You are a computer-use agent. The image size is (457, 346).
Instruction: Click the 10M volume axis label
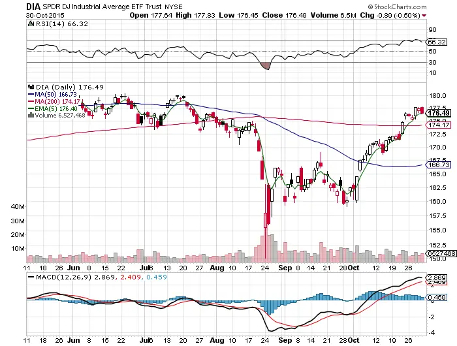pos(18,248)
